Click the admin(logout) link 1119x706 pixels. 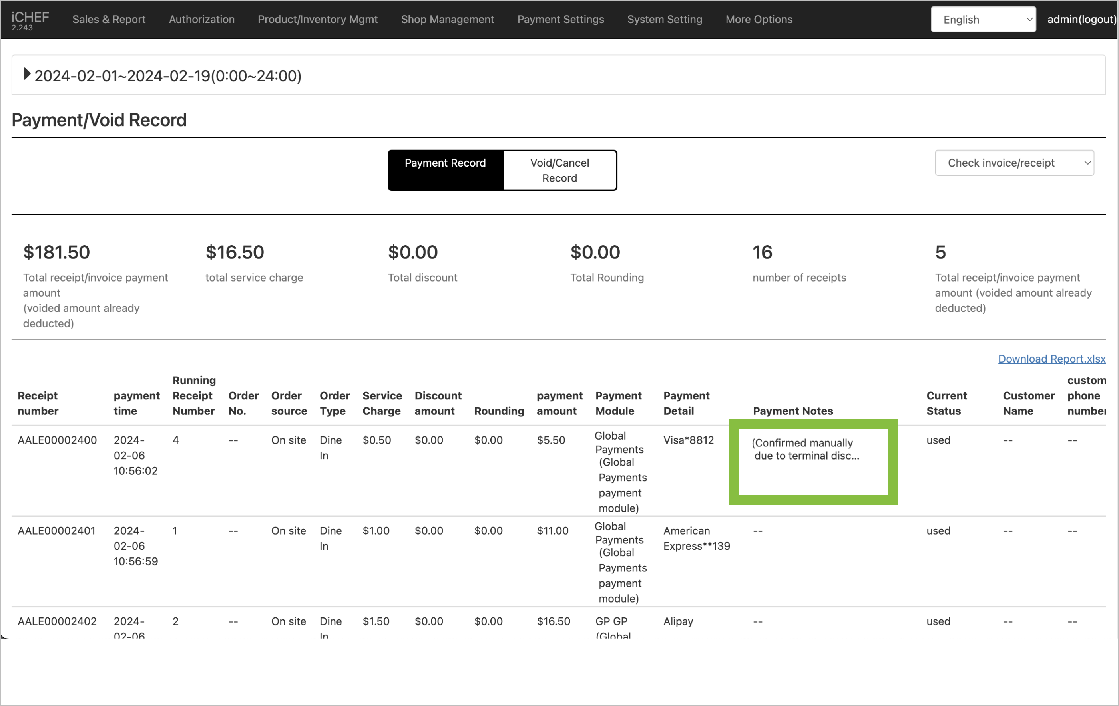click(x=1081, y=20)
